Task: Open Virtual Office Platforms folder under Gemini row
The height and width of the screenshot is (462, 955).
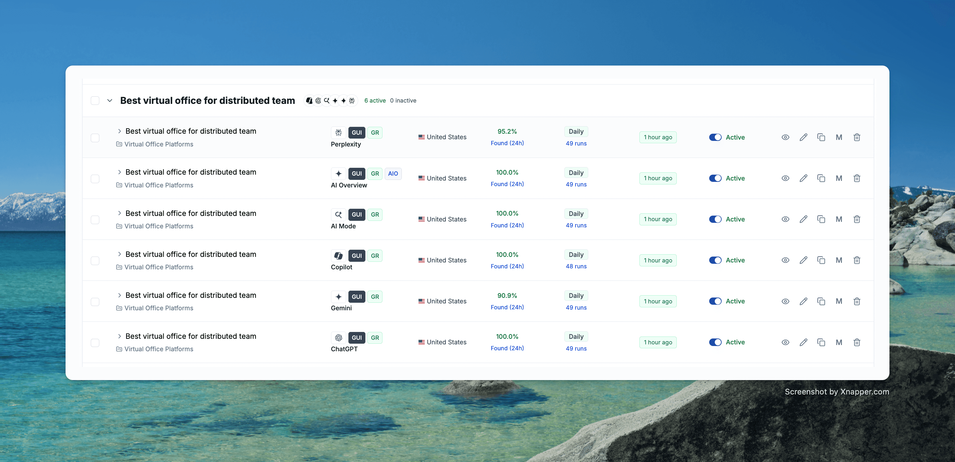Action: 158,308
